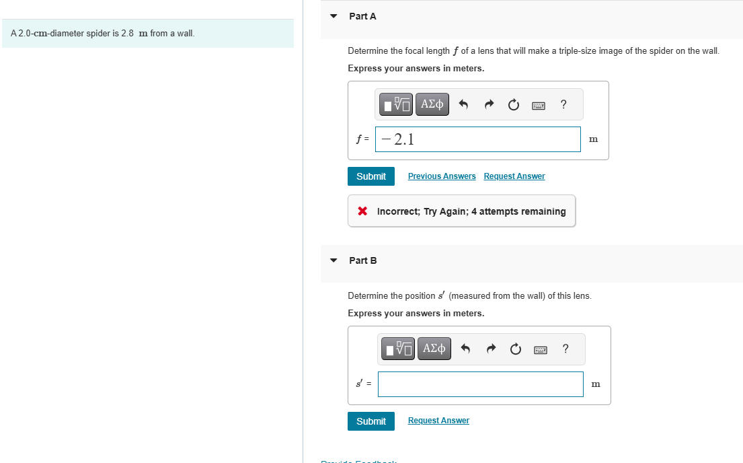Insert Greek symbols using ΑΣφ in Part A
The width and height of the screenshot is (743, 463).
tap(432, 104)
